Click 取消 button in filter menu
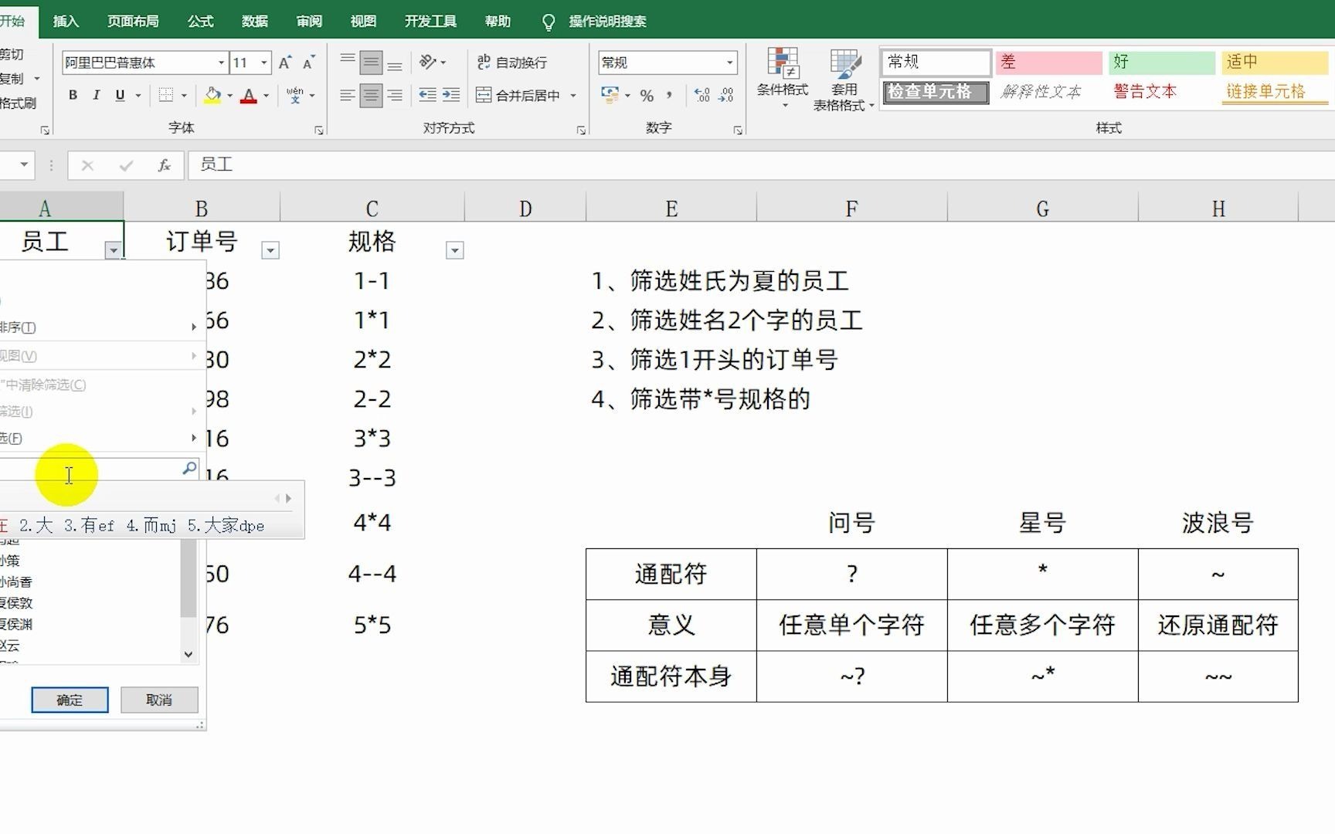1335x834 pixels. [x=159, y=700]
